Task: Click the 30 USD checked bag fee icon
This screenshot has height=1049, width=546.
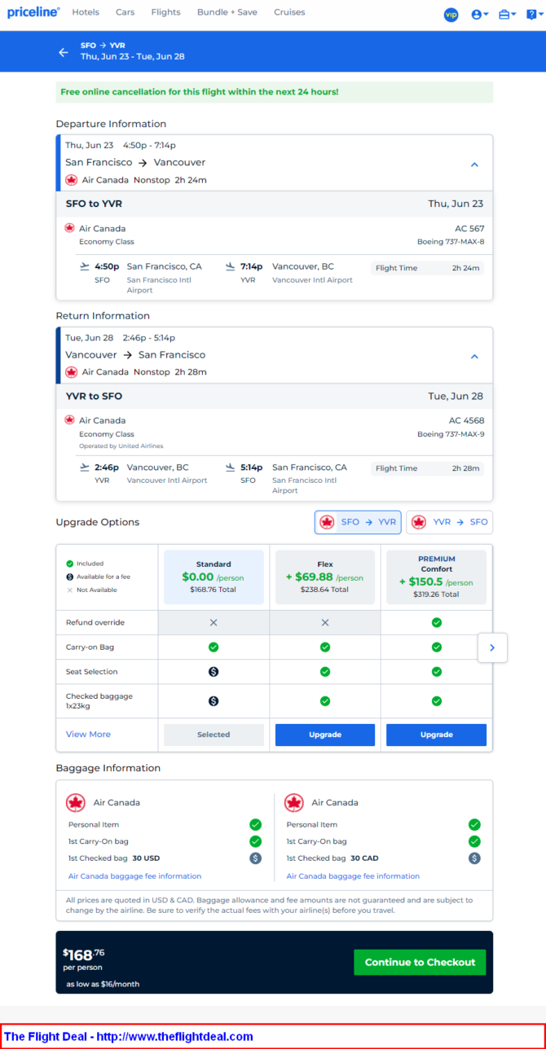Action: pyautogui.click(x=256, y=858)
